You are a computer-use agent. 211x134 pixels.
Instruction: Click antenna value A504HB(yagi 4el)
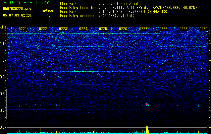(x=118, y=16)
